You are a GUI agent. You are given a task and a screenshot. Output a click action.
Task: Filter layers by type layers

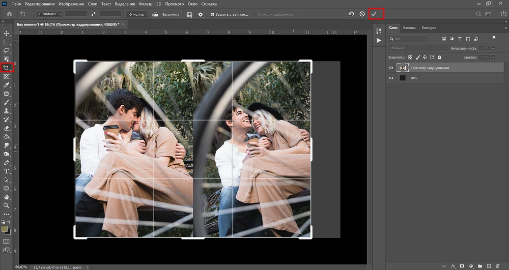pyautogui.click(x=460, y=39)
